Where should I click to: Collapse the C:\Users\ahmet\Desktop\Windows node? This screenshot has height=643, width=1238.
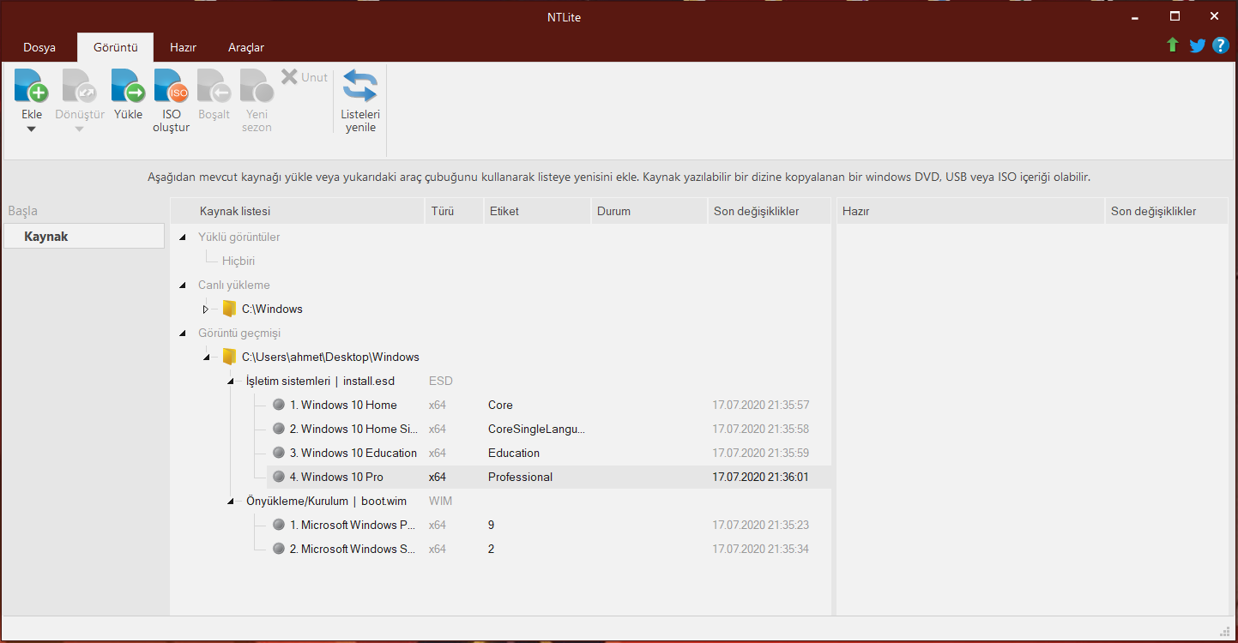[x=206, y=358]
